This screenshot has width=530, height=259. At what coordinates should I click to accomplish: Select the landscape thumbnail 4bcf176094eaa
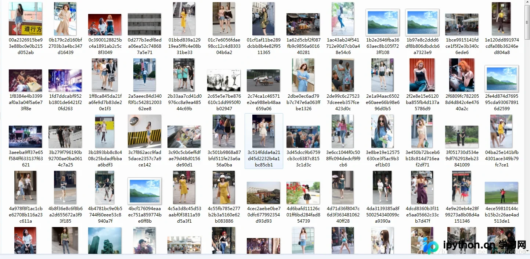(144, 191)
